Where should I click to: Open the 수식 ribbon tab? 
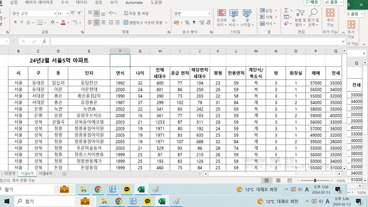pos(64,2)
